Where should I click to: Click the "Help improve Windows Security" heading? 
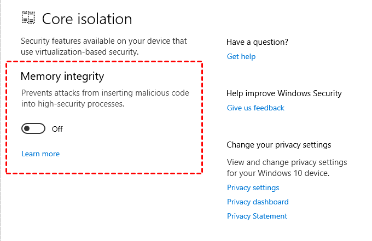coord(284,93)
